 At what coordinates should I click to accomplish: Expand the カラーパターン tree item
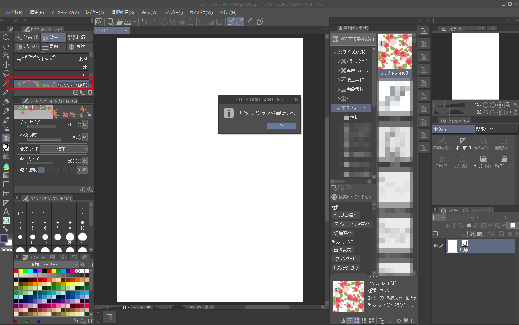[339, 61]
